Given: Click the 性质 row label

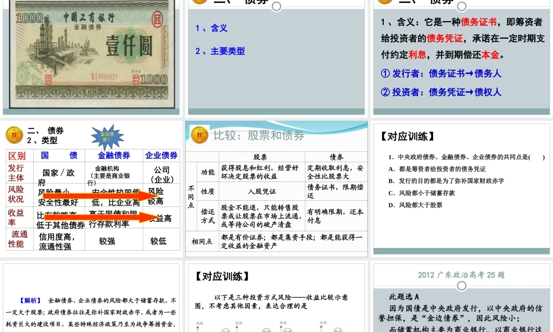Looking at the screenshot, I should point(208,191).
